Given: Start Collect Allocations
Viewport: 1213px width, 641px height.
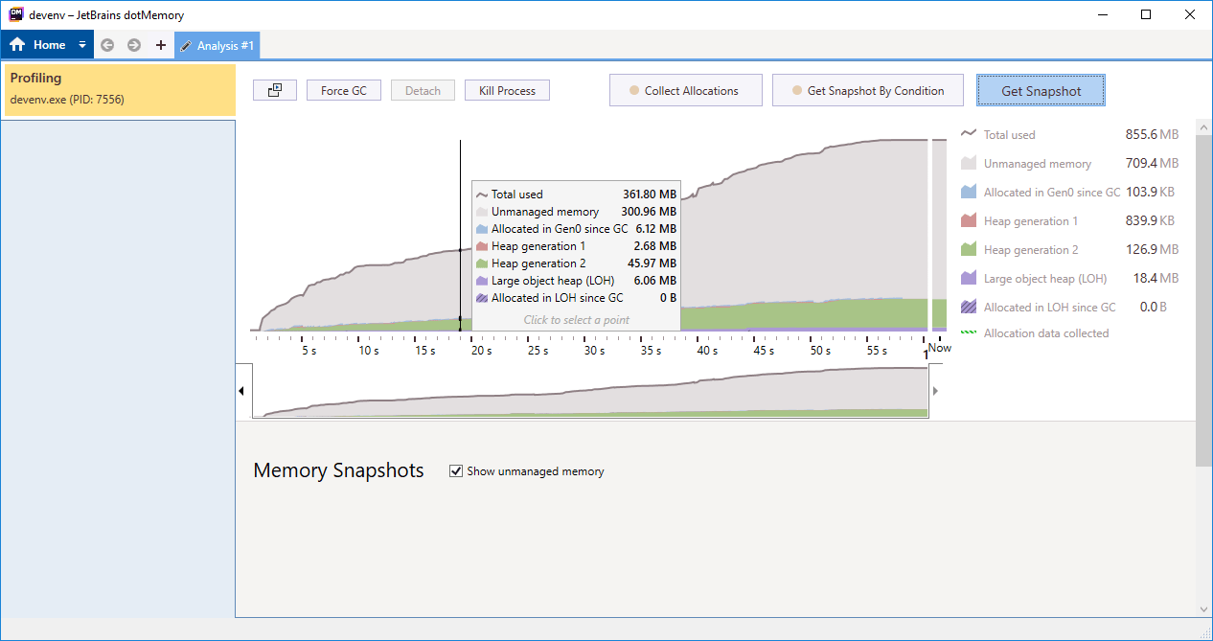Looking at the screenshot, I should tap(685, 90).
